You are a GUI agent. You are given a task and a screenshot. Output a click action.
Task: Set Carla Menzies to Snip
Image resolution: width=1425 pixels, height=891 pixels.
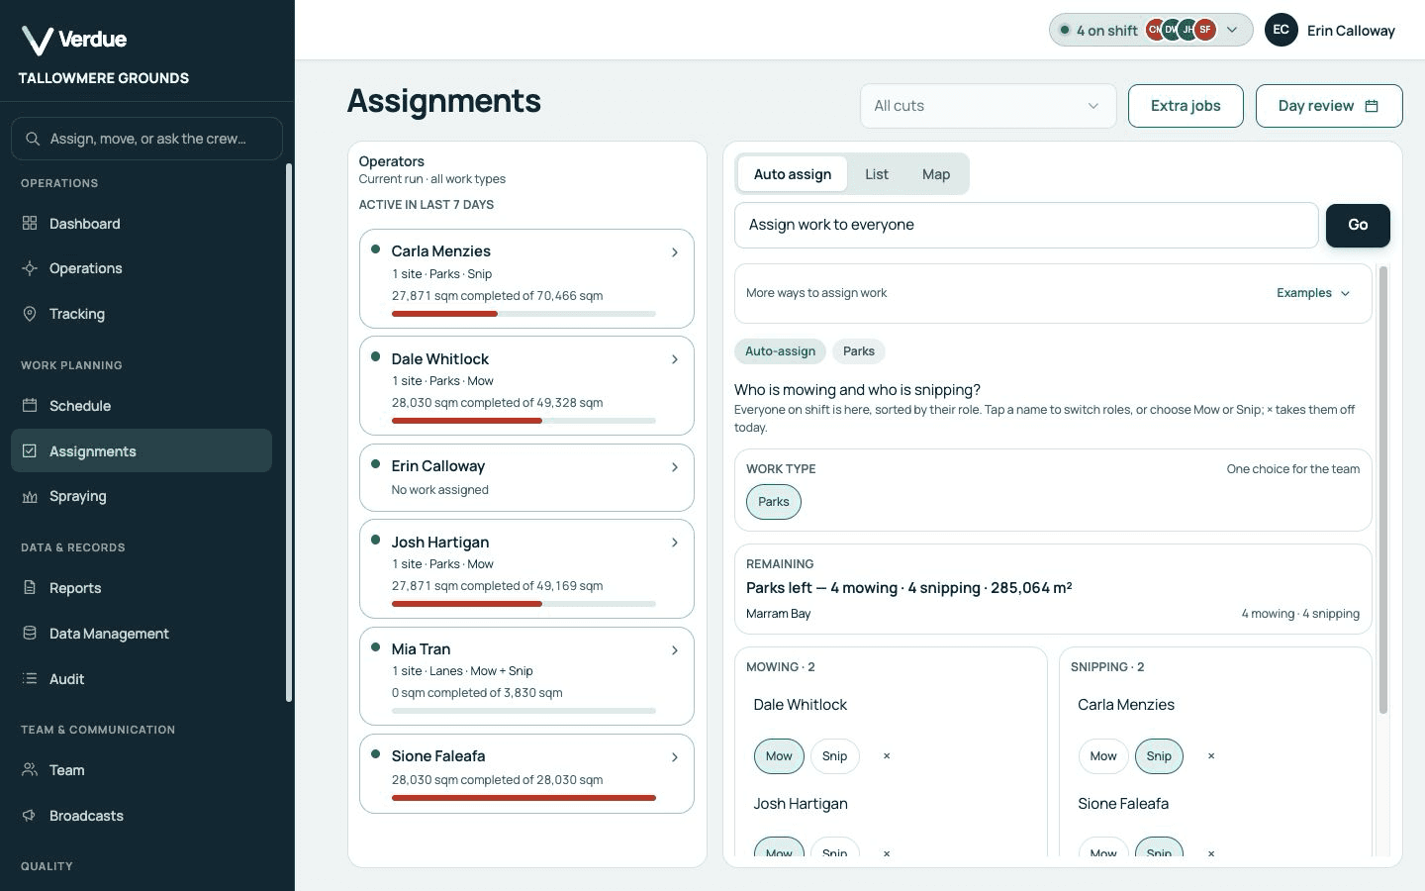[x=1159, y=755]
